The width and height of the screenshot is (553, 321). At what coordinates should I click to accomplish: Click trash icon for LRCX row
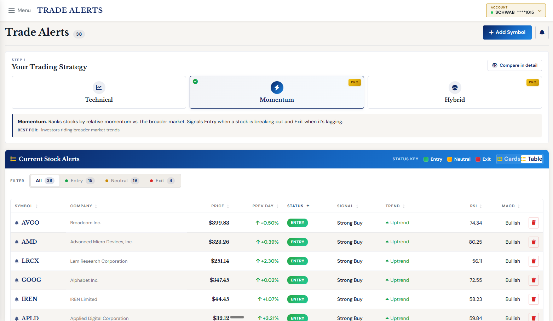coord(534,261)
